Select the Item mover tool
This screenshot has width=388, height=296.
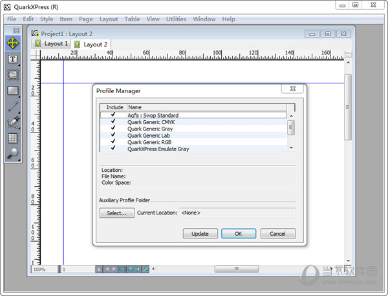[x=13, y=43]
